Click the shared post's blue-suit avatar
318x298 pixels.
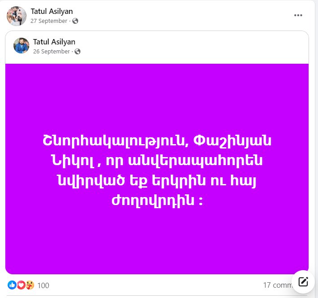point(21,46)
